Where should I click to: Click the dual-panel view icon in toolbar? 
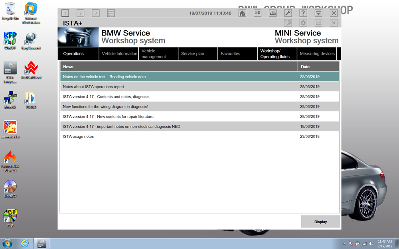pyautogui.click(x=257, y=13)
